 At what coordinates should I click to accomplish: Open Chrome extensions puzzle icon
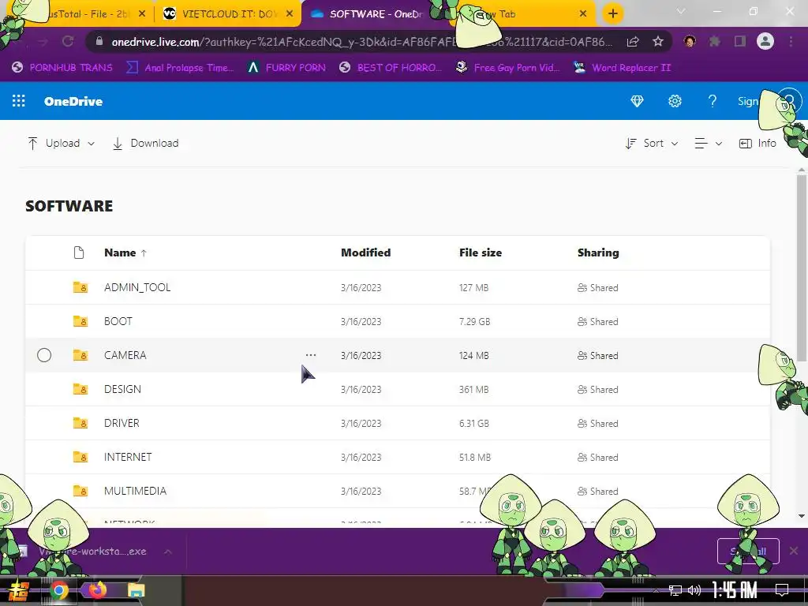(x=714, y=41)
